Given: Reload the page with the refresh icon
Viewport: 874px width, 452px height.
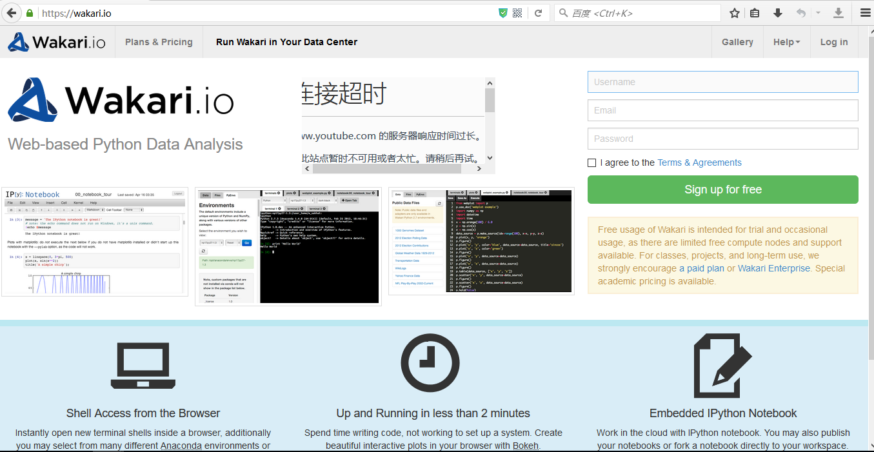Looking at the screenshot, I should pos(539,12).
